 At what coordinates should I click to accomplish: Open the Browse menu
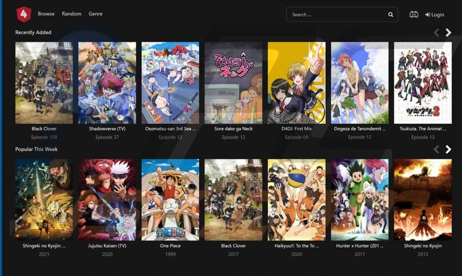(x=46, y=14)
